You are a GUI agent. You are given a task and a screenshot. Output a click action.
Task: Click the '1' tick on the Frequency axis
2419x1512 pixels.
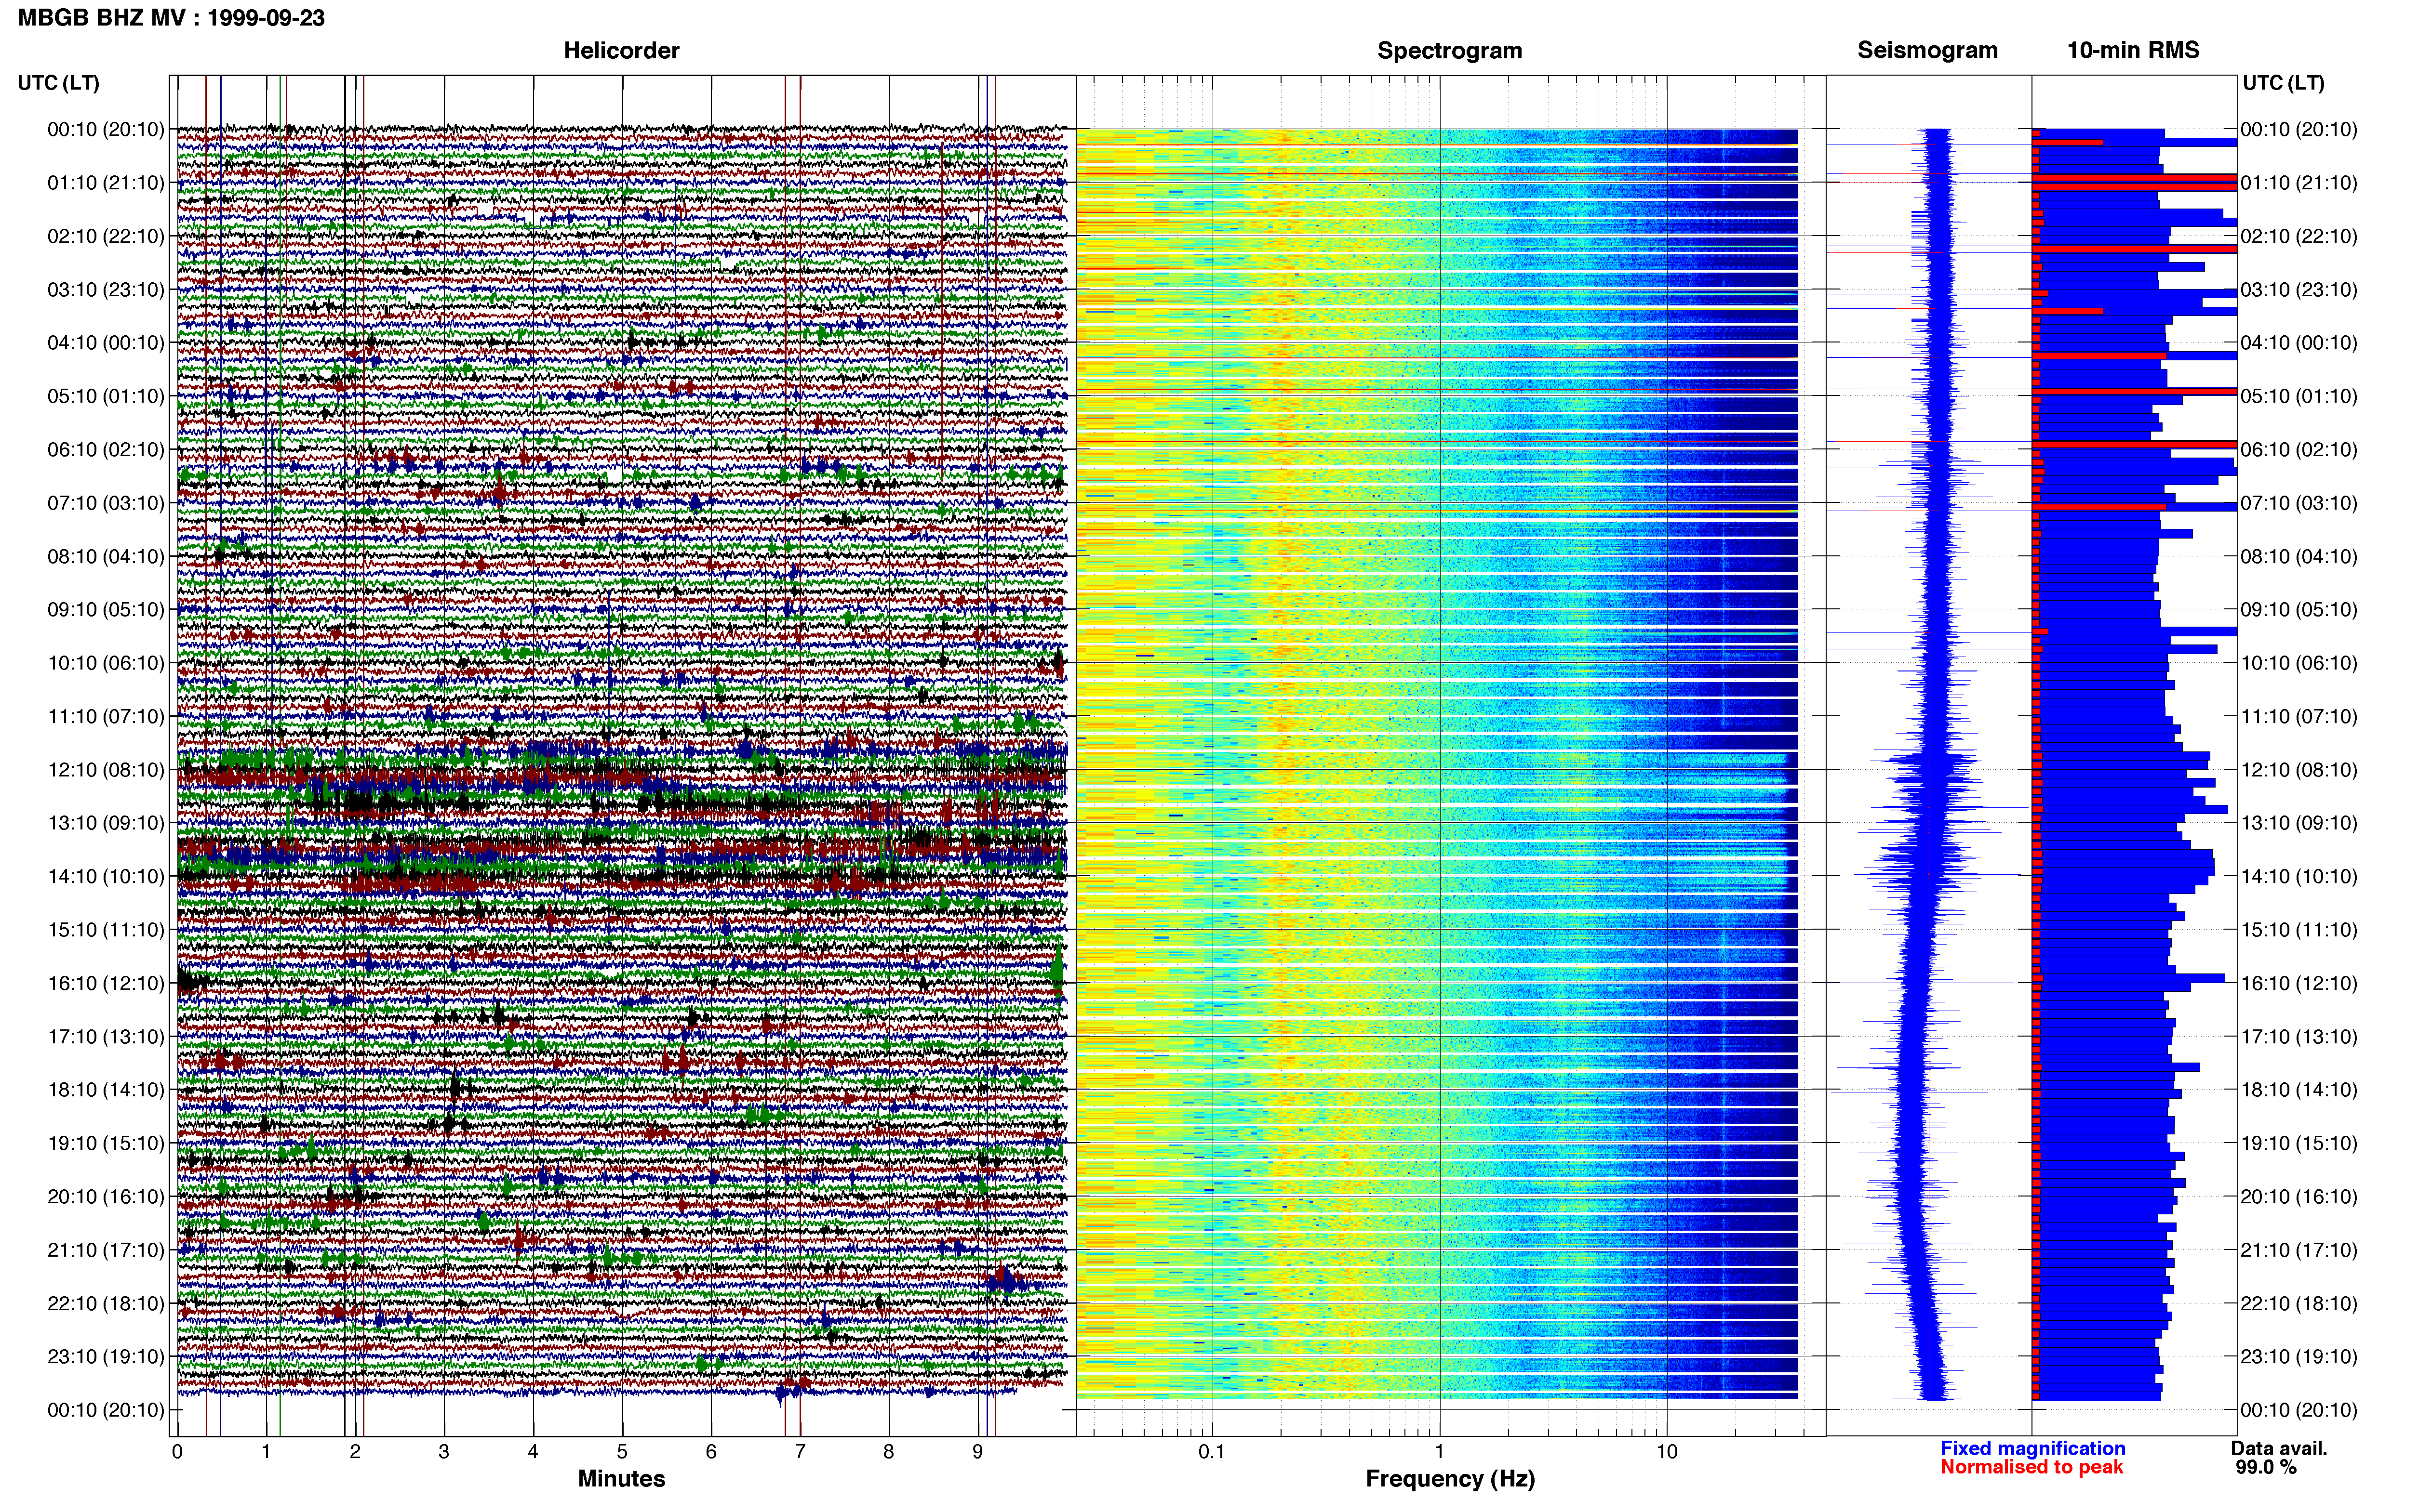click(1440, 1452)
